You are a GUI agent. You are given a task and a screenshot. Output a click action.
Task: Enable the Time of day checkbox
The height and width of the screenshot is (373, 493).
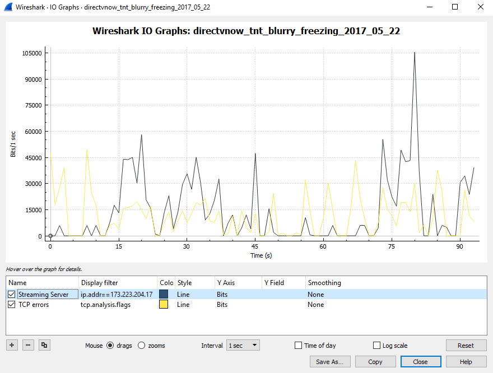click(298, 346)
